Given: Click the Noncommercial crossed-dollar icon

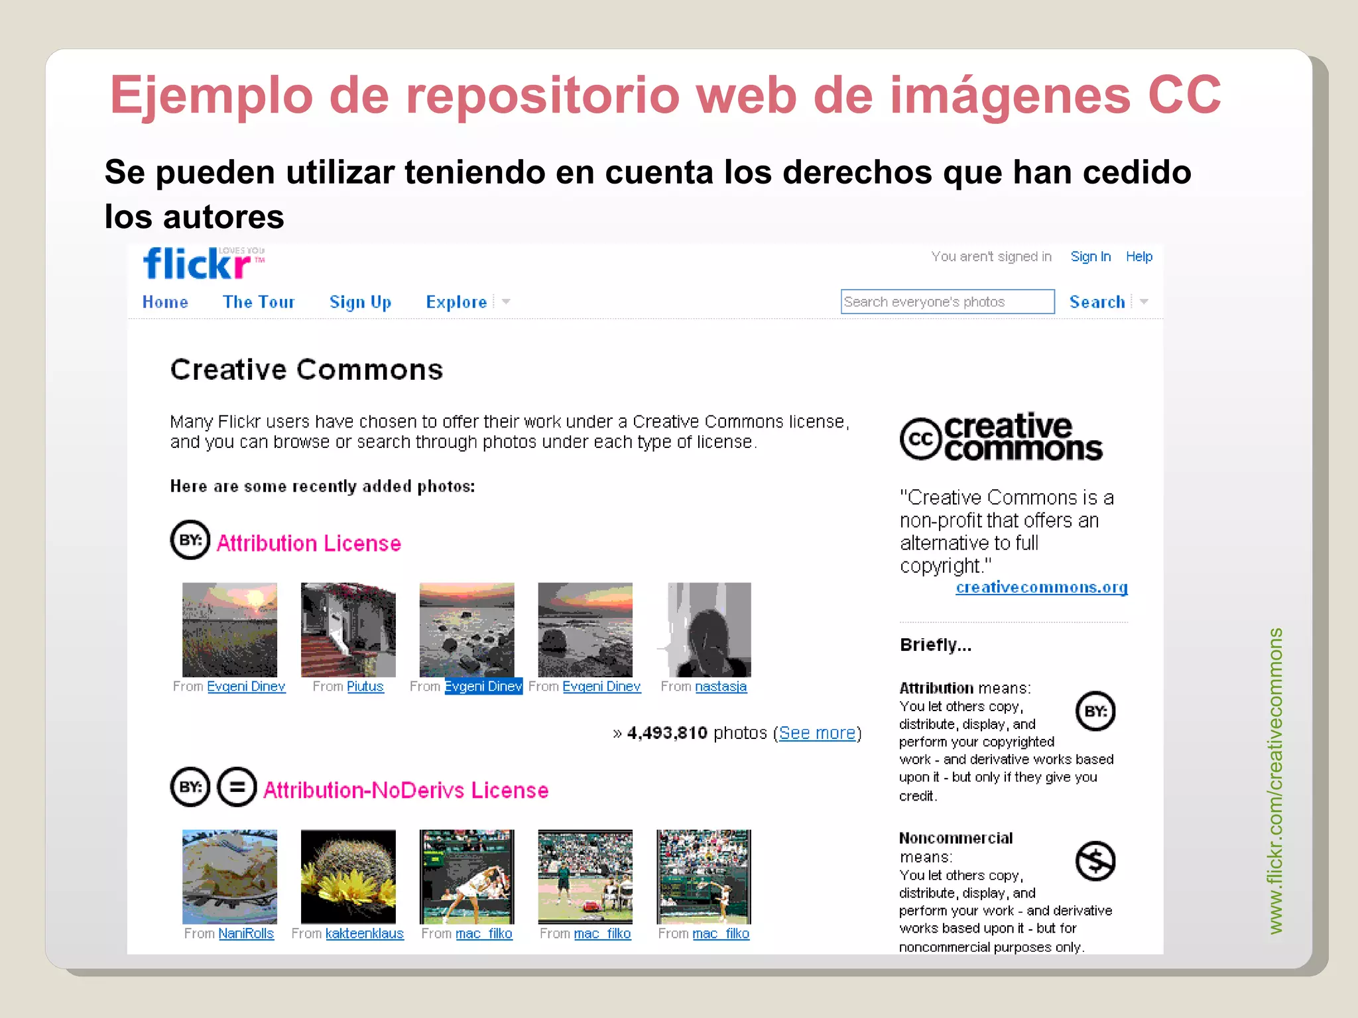Looking at the screenshot, I should click(1095, 861).
